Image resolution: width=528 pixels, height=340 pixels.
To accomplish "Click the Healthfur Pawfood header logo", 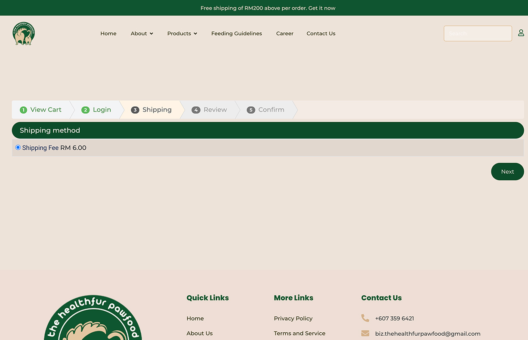I will coord(24,34).
